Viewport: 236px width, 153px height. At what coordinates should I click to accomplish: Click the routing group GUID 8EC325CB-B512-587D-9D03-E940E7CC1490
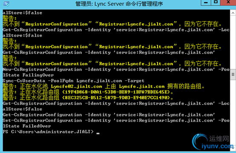(x=116, y=98)
